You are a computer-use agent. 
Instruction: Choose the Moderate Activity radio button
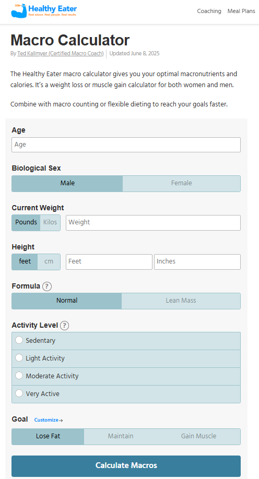19,376
